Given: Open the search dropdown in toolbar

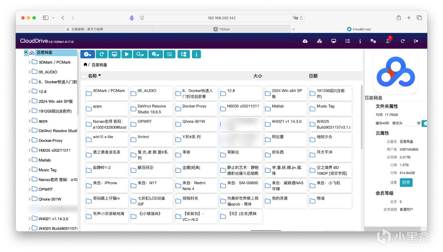Looking at the screenshot, I should (x=141, y=54).
